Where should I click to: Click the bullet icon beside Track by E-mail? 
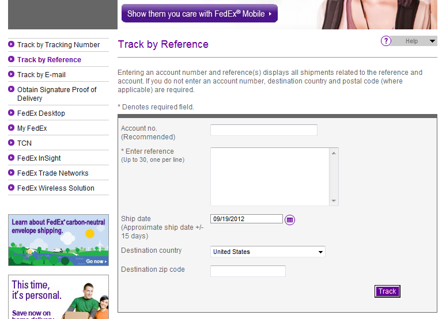click(x=12, y=74)
